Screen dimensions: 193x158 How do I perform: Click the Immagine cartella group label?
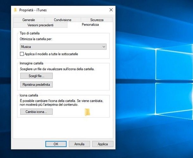pos(32,63)
